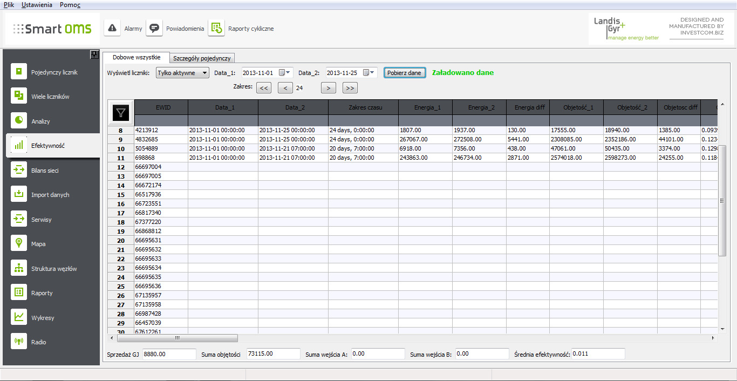The height and width of the screenshot is (381, 737).
Task: Click the Landis+Gyr logo
Action: point(626,29)
